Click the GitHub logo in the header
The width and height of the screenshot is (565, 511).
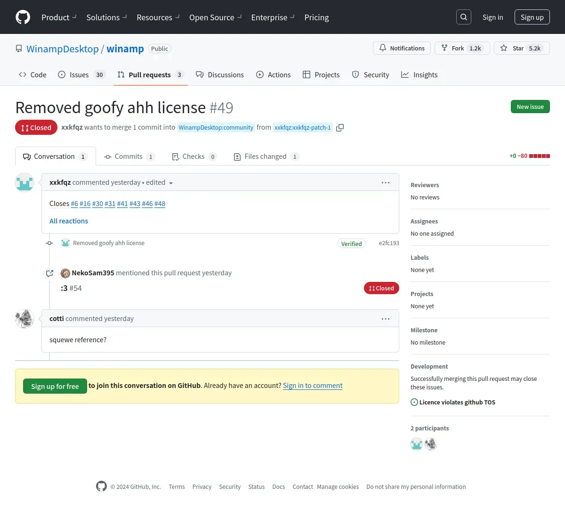pyautogui.click(x=23, y=17)
